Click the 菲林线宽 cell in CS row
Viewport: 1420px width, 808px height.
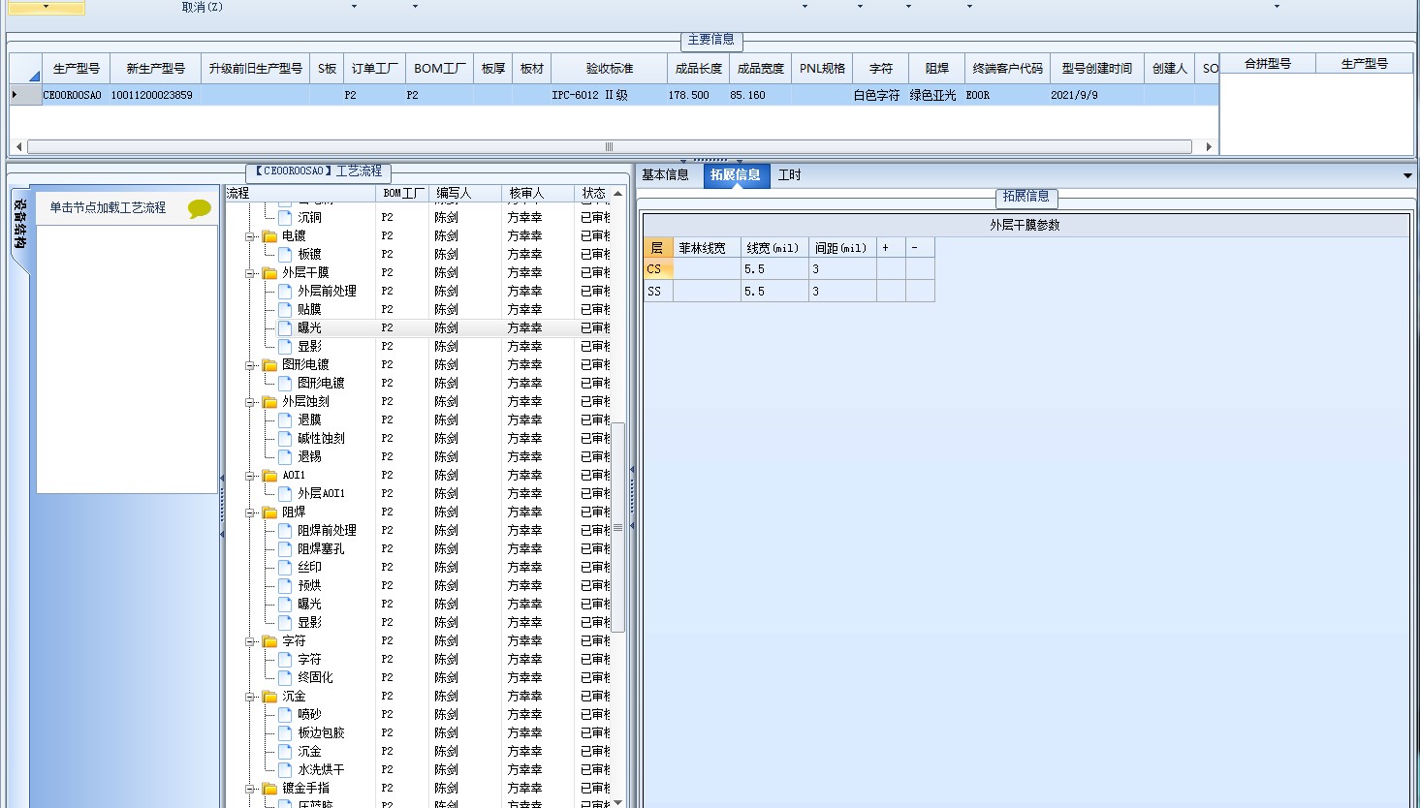(707, 269)
